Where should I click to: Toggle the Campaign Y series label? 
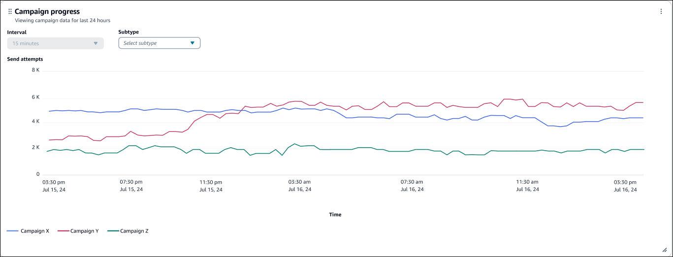pyautogui.click(x=84, y=231)
